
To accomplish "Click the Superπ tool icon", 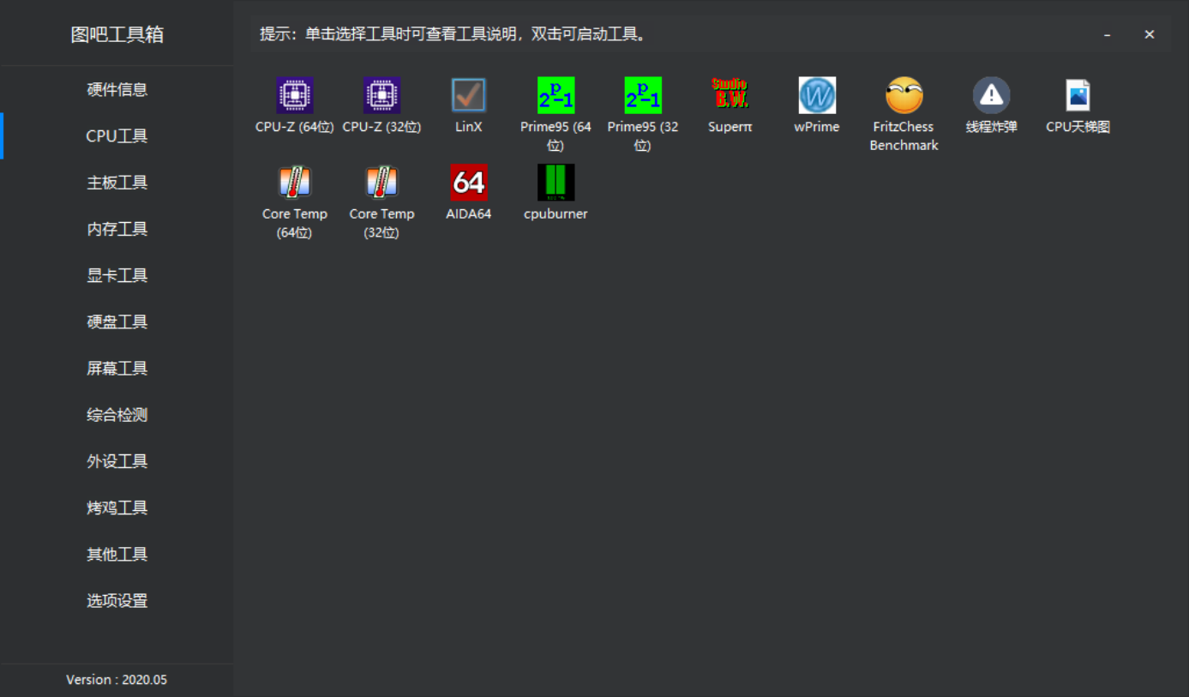I will (730, 93).
